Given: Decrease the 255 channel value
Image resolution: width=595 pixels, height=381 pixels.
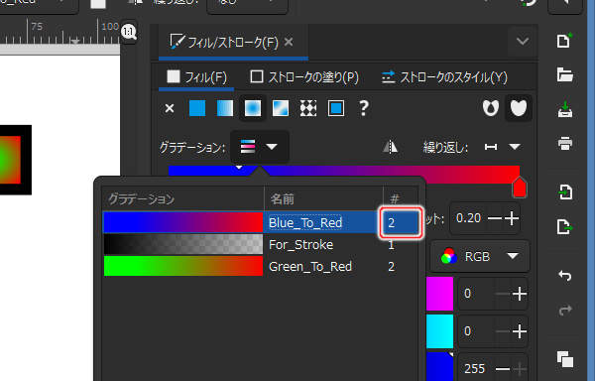Looking at the screenshot, I should 503,368.
